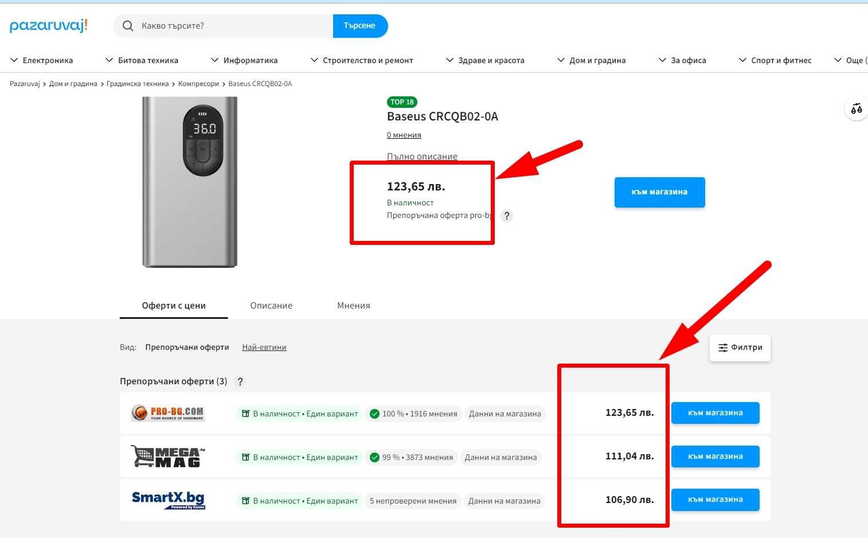
Task: Go to store for 123,65 лв. offer row
Action: click(x=715, y=413)
